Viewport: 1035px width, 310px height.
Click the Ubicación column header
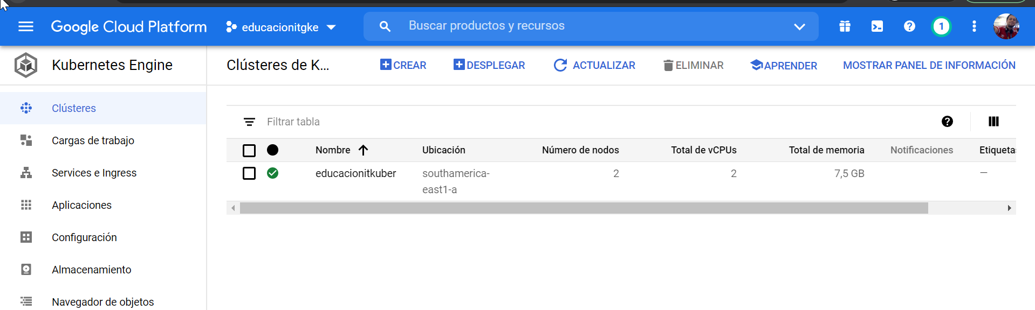443,150
